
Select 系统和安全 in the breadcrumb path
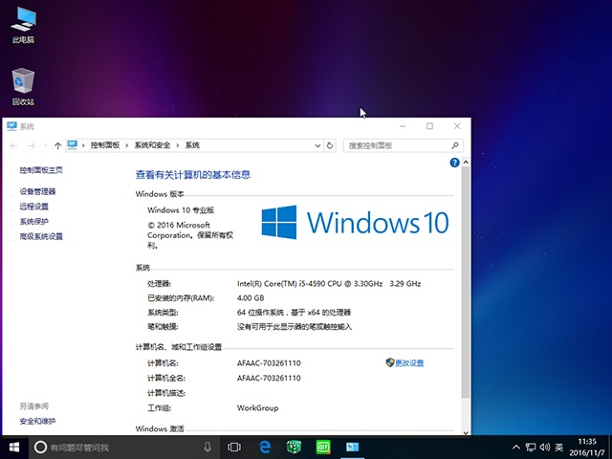click(x=152, y=145)
